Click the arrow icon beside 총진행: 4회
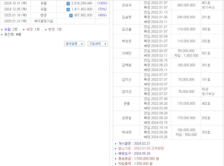224x166 pixels. coord(2,35)
